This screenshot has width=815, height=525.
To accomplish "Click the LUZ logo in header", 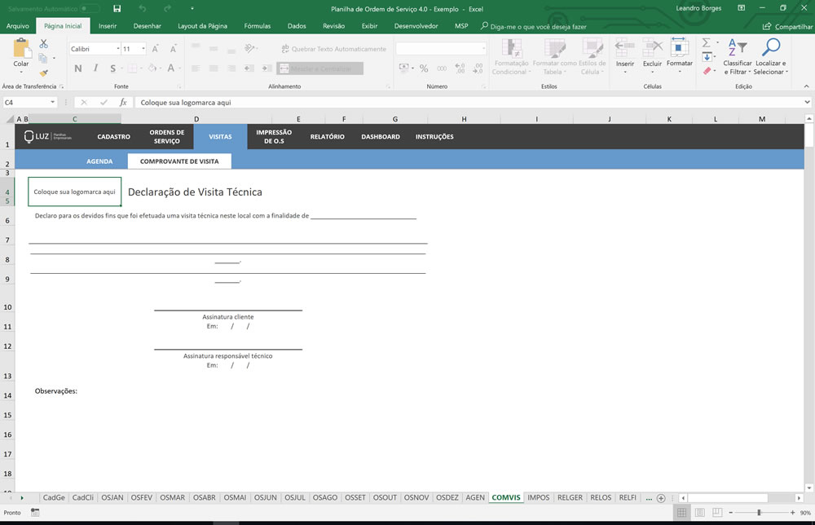I will click(x=48, y=136).
